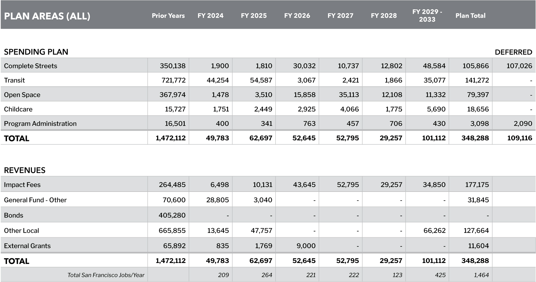This screenshot has height=282, width=536.
Task: Select the External Grants row label
Action: pos(27,246)
